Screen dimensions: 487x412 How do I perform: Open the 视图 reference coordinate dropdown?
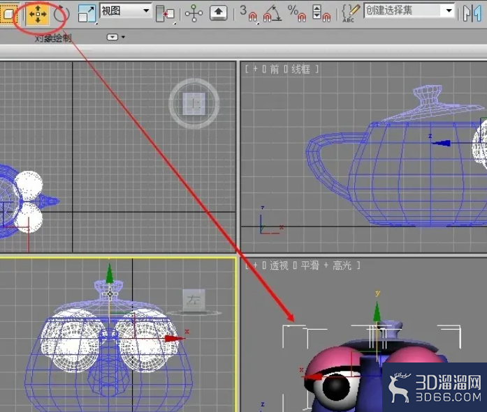[126, 11]
